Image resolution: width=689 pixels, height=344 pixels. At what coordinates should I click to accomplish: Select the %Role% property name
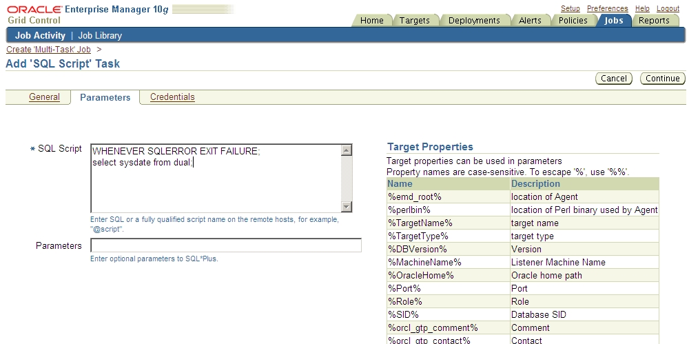pos(404,302)
